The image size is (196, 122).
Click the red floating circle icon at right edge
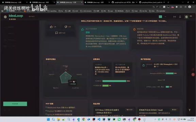point(193,75)
